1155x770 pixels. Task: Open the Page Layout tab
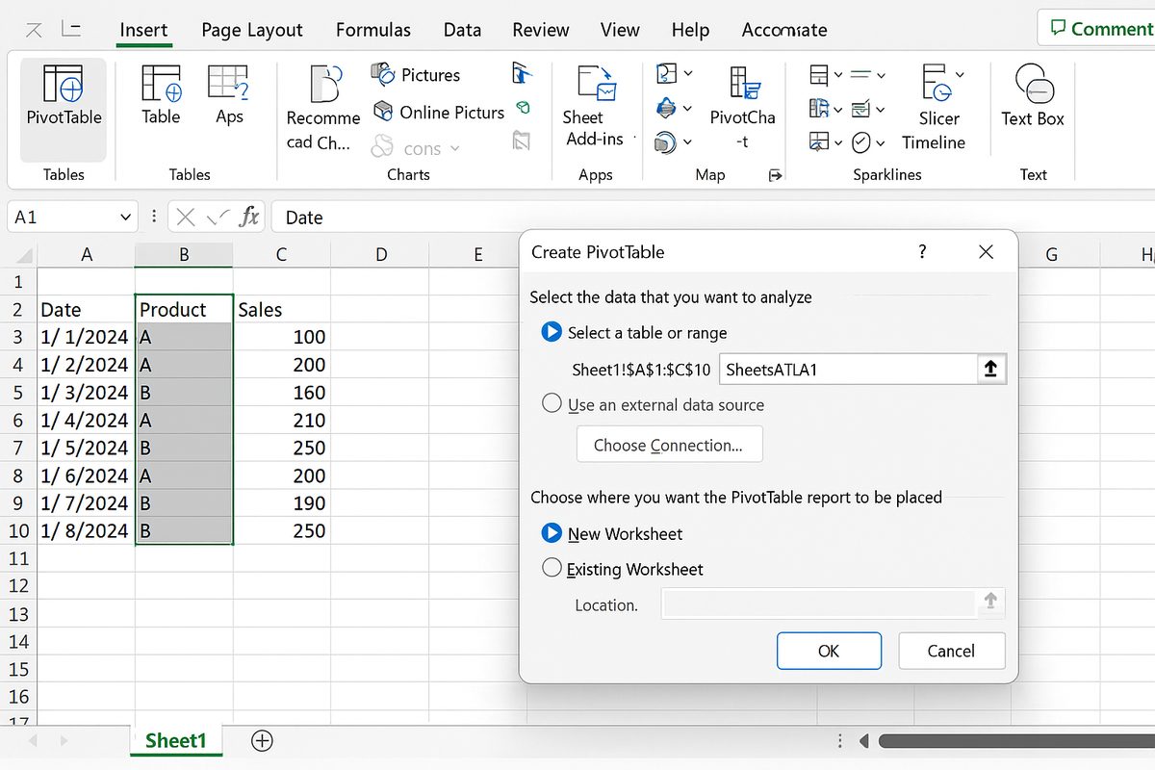click(252, 30)
